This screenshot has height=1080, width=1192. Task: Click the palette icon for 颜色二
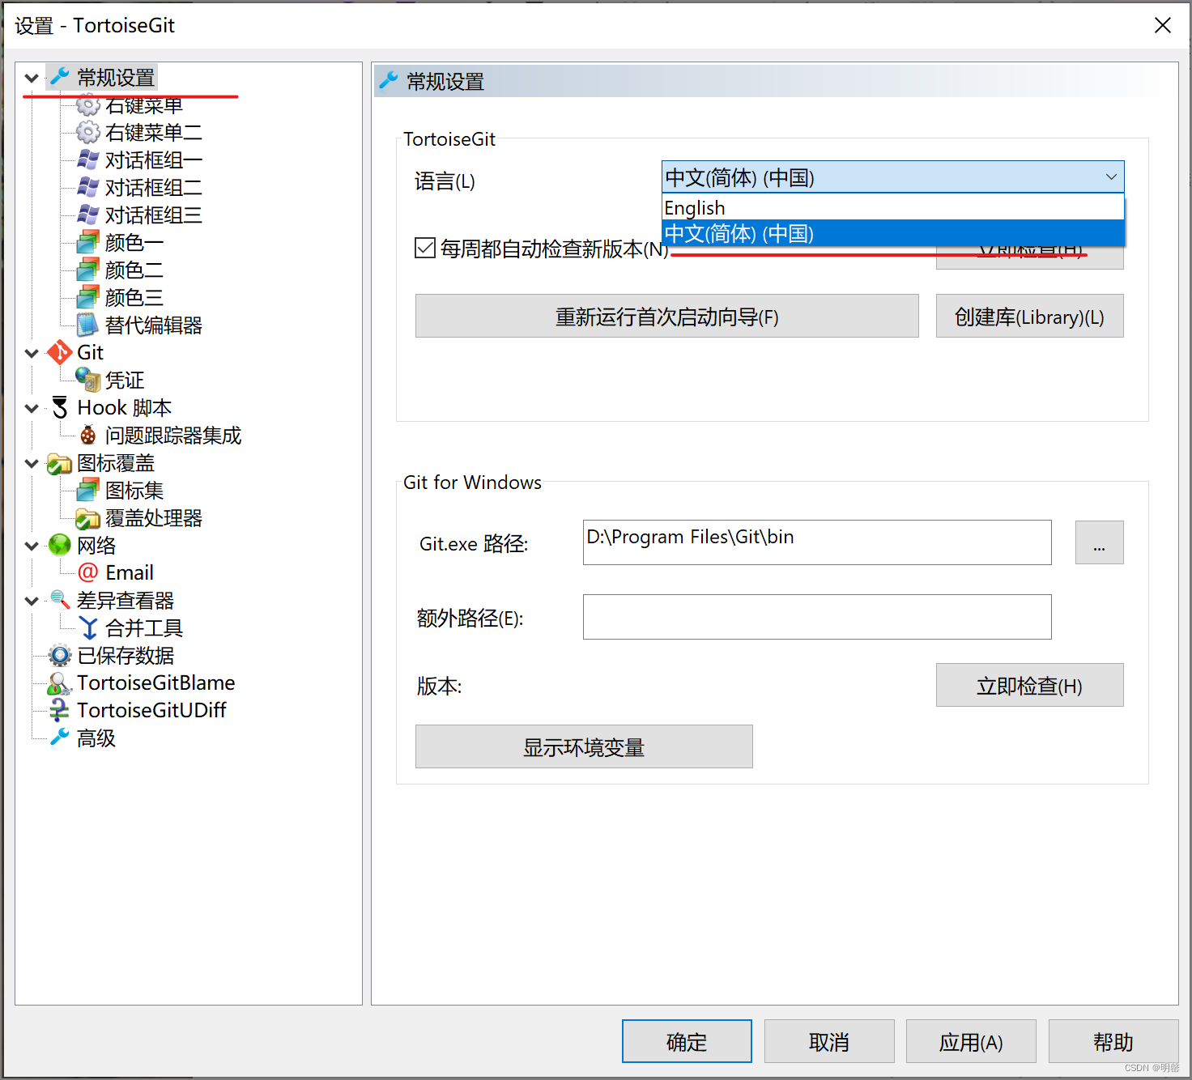[87, 270]
